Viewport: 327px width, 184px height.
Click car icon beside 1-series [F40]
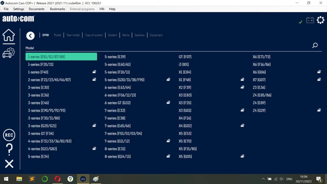click(x=94, y=72)
